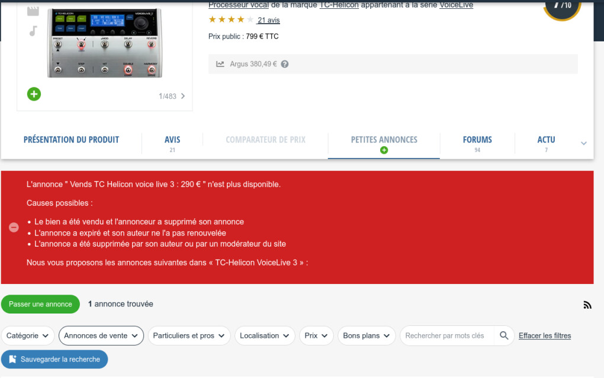This screenshot has height=378, width=604.
Task: Click the red alert minus icon
Action: point(14,228)
